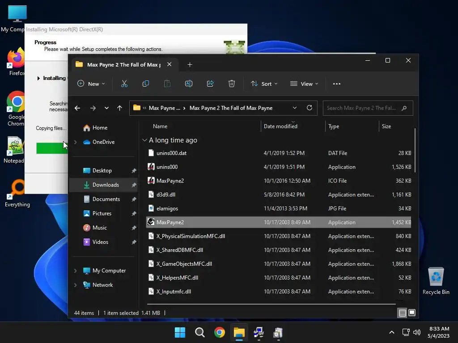Open the Recycle Bin icon

point(436,281)
